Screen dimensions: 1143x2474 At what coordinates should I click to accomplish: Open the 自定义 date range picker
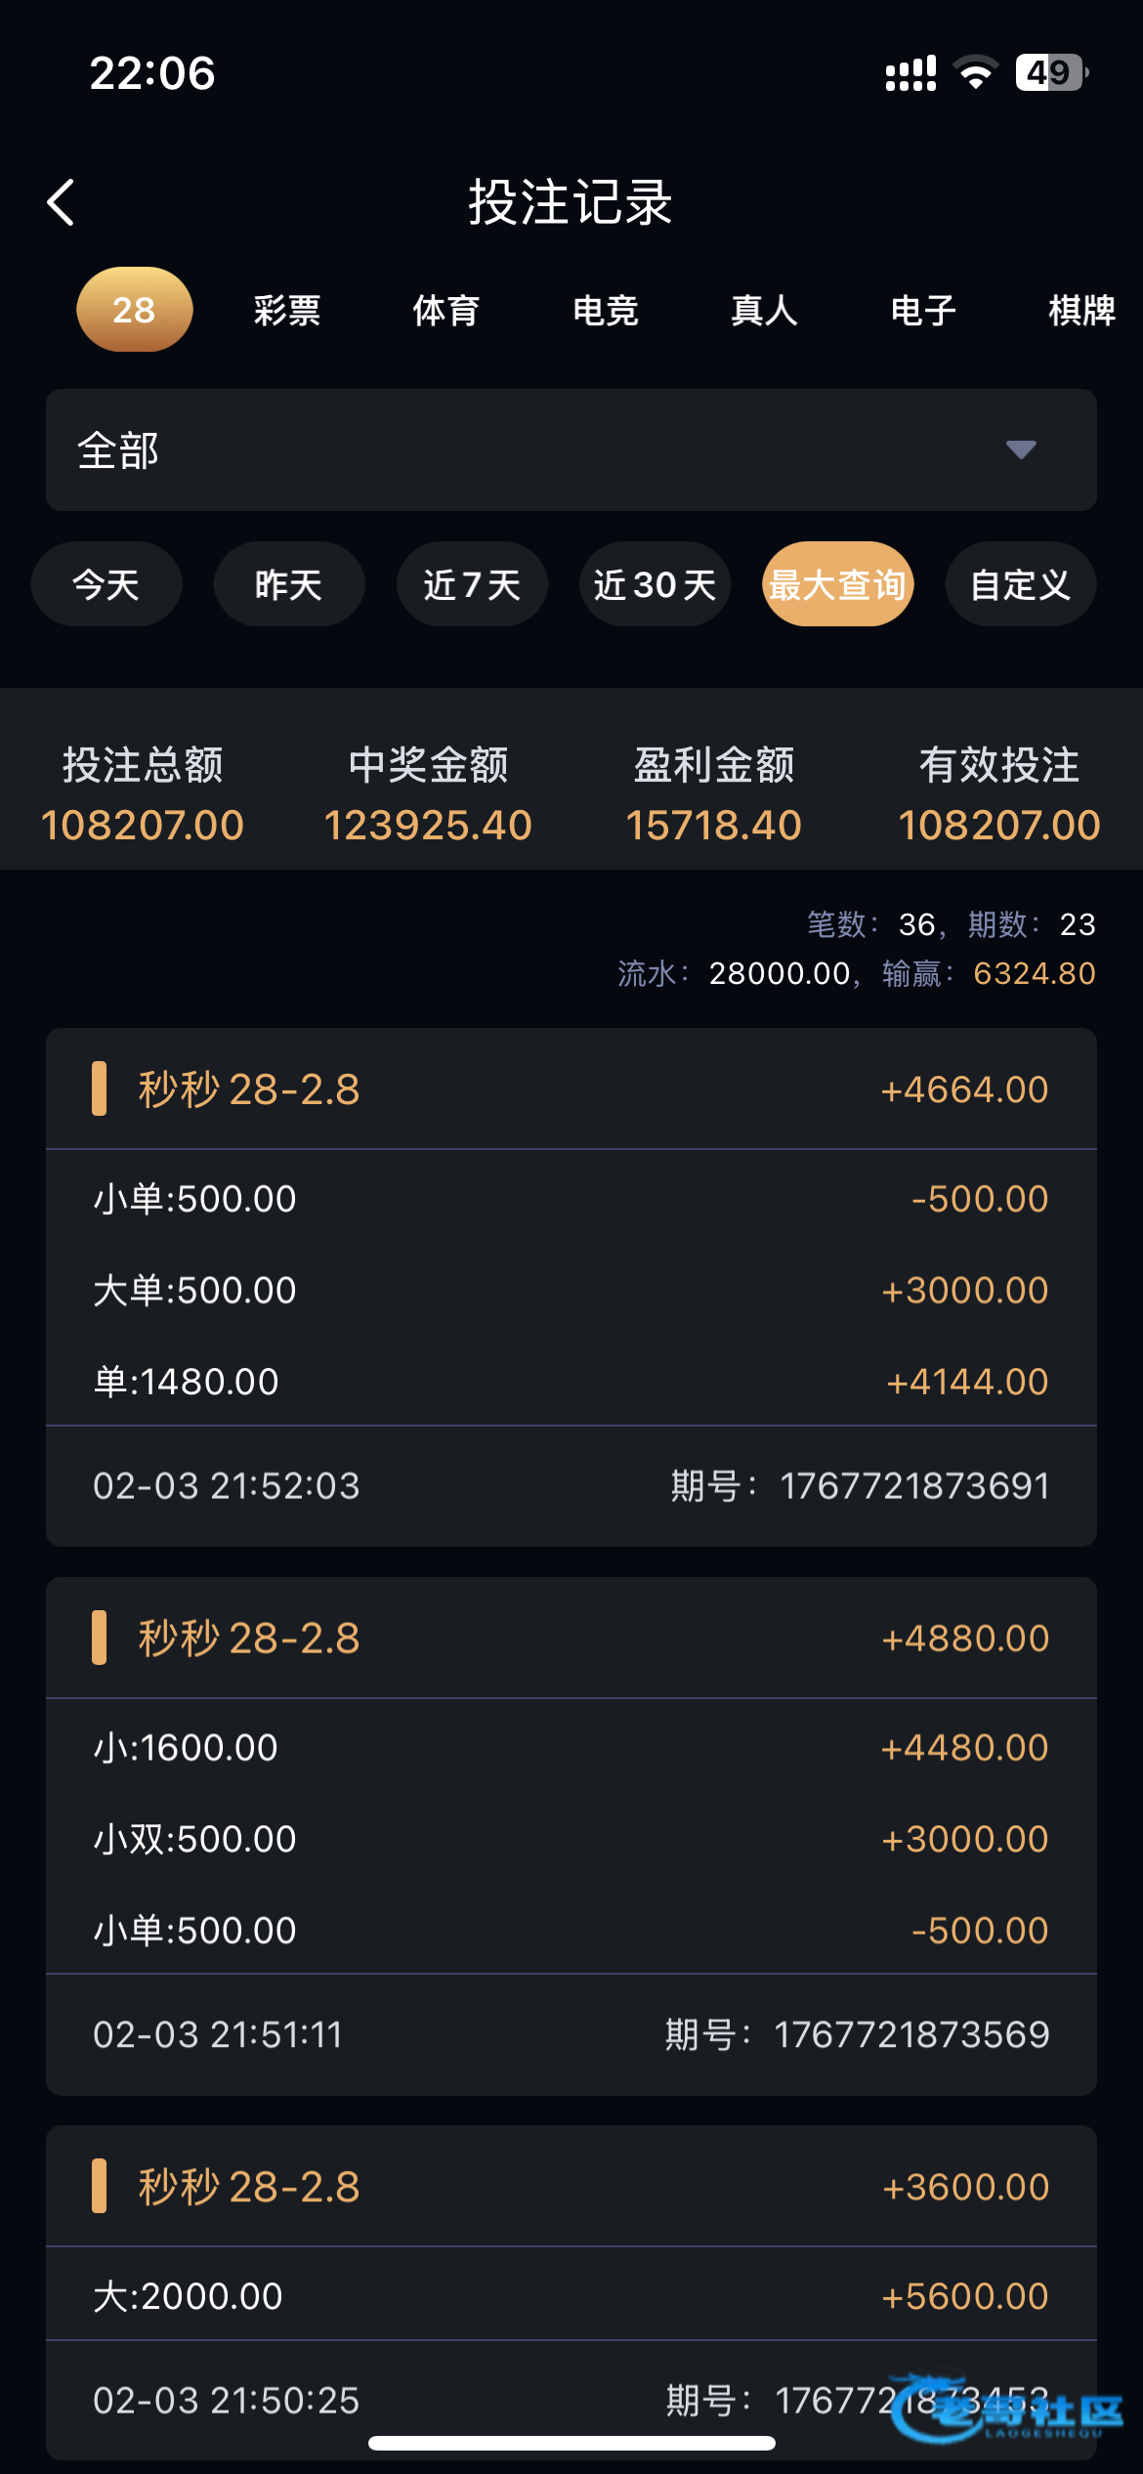coord(1020,584)
